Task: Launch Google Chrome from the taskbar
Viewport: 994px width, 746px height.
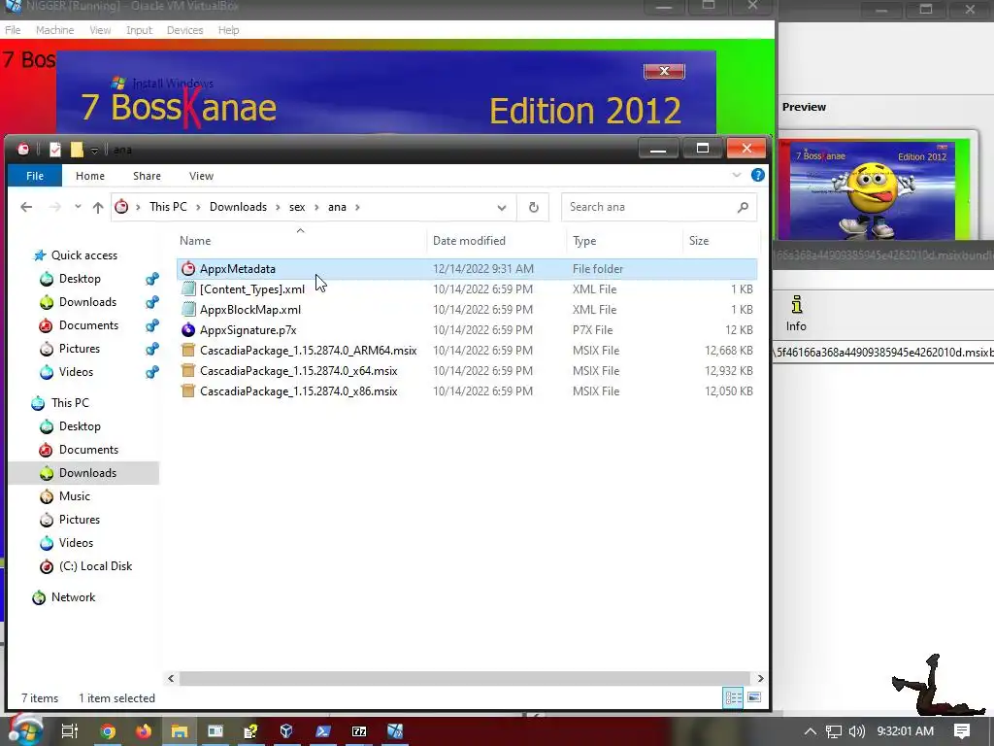Action: tap(108, 731)
